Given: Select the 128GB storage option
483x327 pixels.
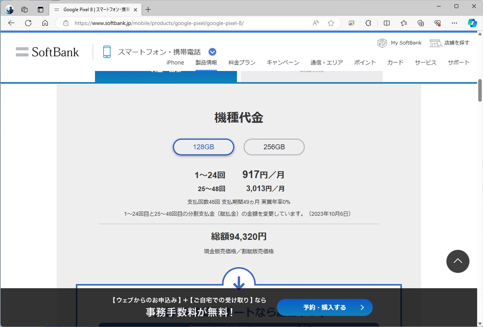Looking at the screenshot, I should click(x=203, y=147).
